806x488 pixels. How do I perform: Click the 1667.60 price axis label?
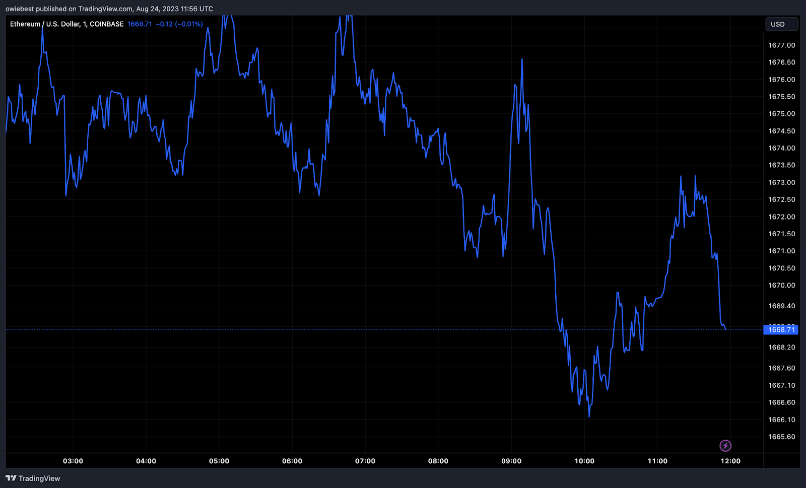point(782,368)
